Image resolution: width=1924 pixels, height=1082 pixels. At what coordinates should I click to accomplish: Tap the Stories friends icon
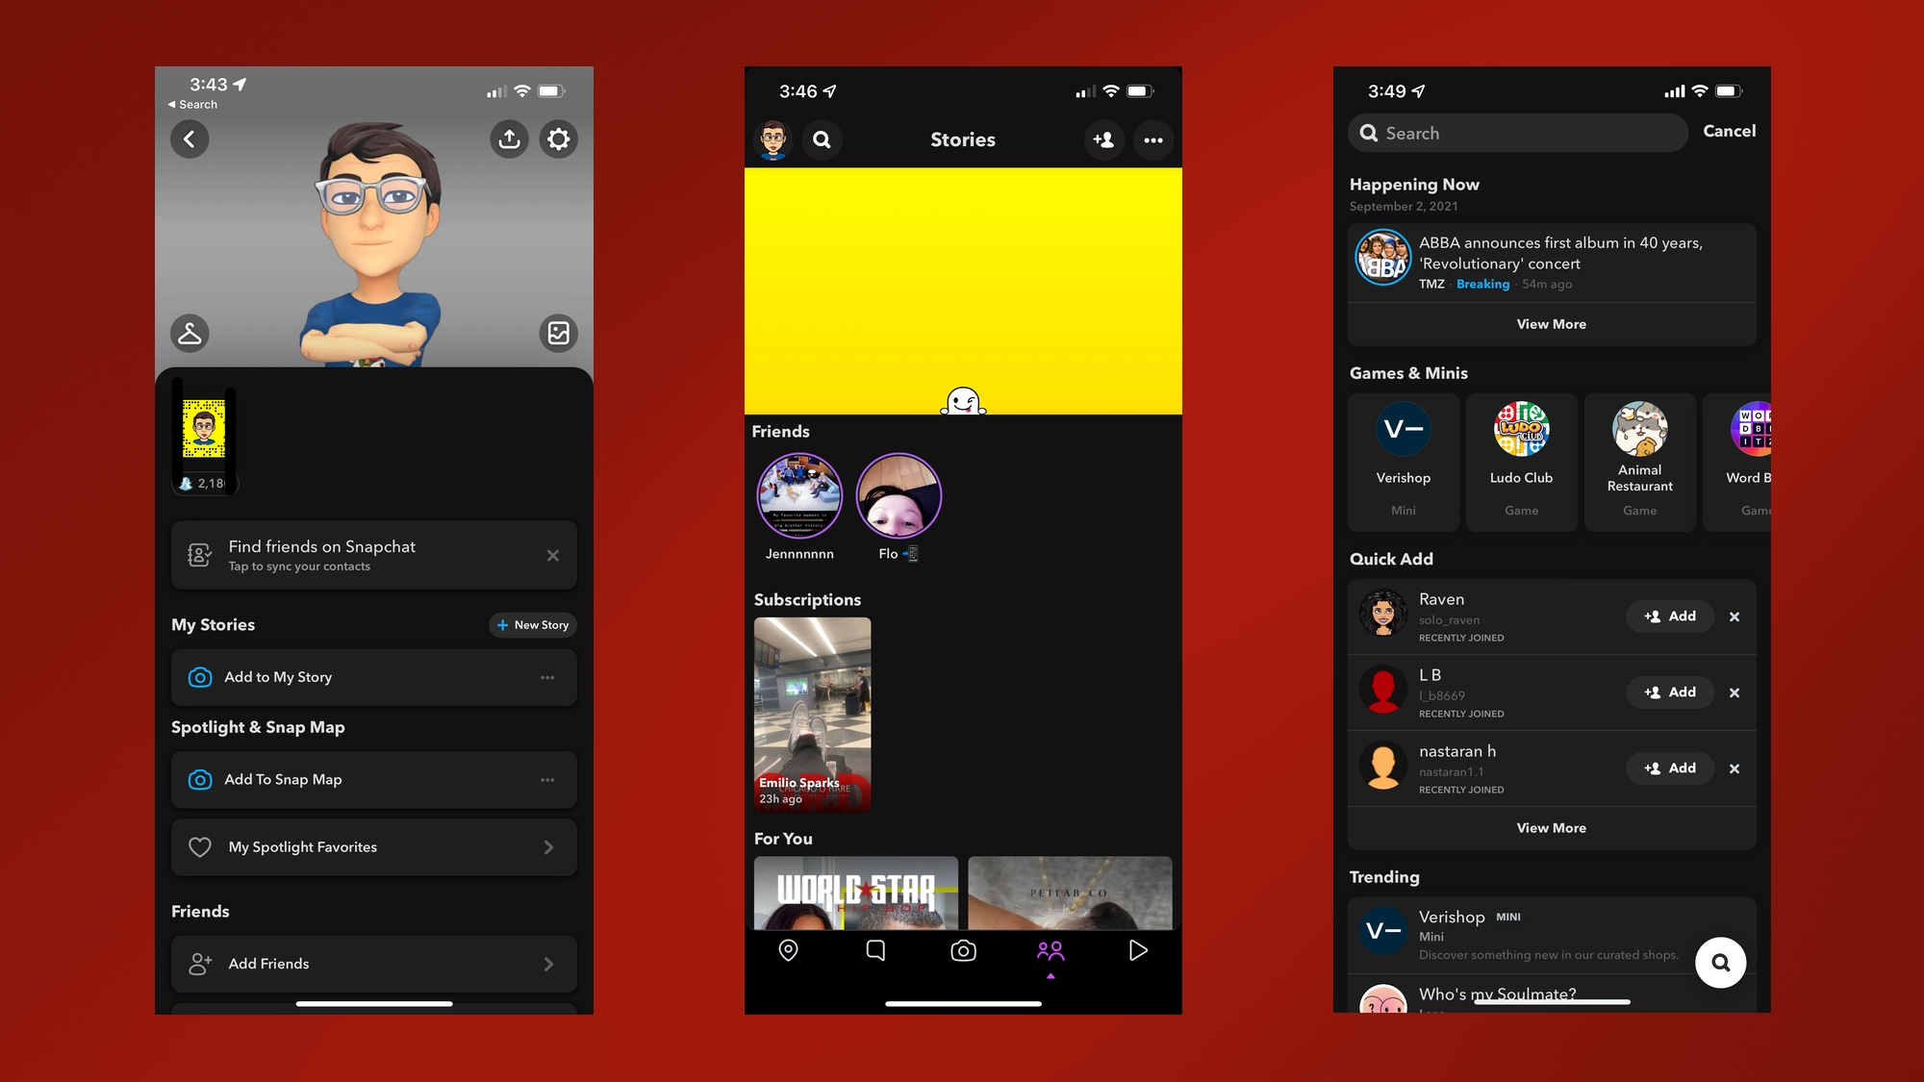1051,950
